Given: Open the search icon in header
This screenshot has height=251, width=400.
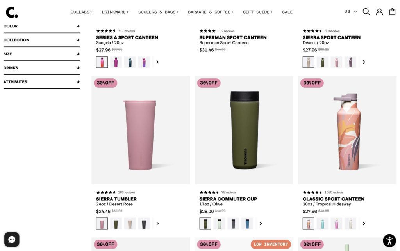Looking at the screenshot, I should 366,12.
